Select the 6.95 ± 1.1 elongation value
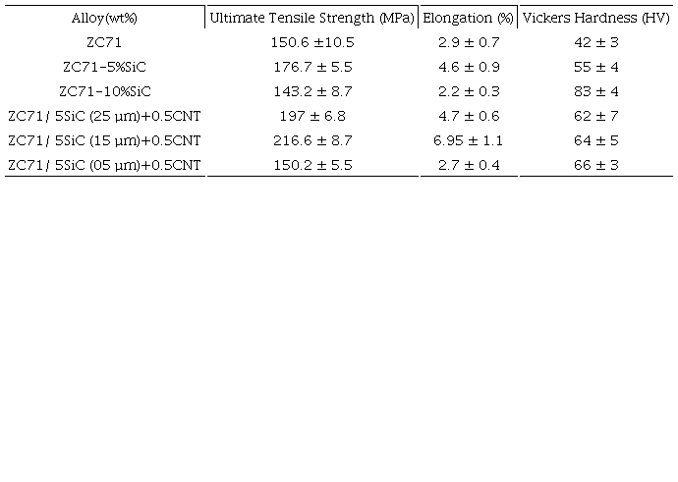The height and width of the screenshot is (482, 678). click(469, 141)
